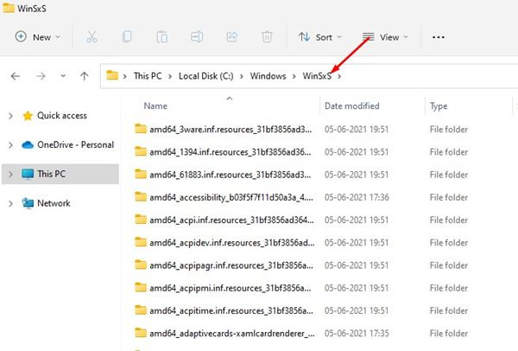Go back with the left arrow
Viewport: 518px width, 351px height.
pyautogui.click(x=16, y=76)
